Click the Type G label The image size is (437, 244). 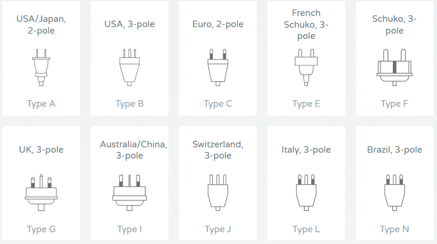[x=41, y=229]
